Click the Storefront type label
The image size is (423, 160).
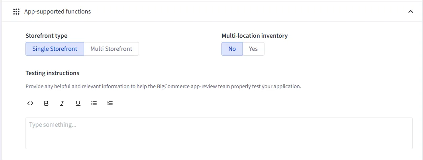(x=46, y=36)
